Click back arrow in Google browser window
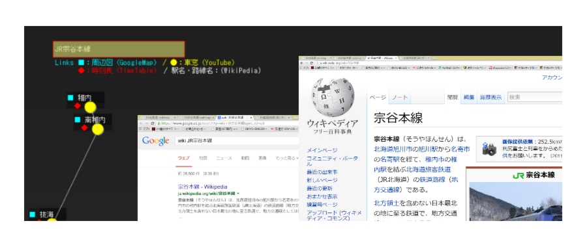587x247 pixels. click(x=141, y=123)
